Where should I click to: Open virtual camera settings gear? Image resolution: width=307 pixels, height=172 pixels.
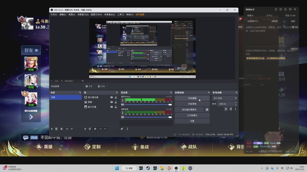tap(207, 110)
